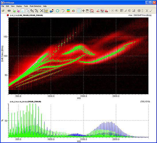
Task: Select the crosshair cursor tool
Action: 83,11
